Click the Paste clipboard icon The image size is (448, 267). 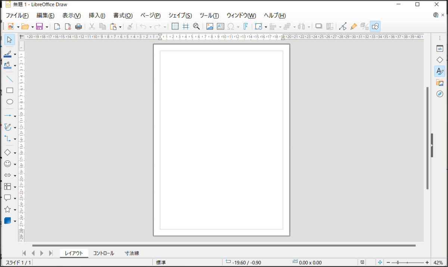(x=113, y=26)
